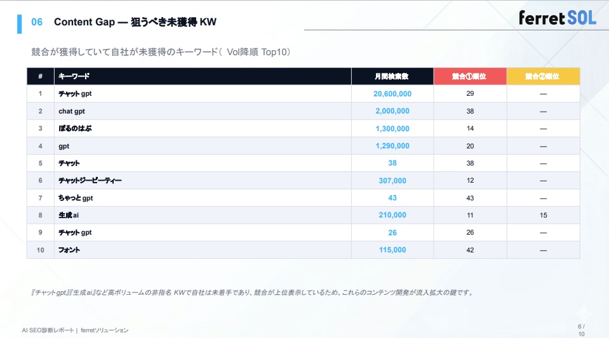Viewport: 609px width, 338px height.
Task: Select the チャットジーピーティー keyword cell
Action: pos(90,181)
